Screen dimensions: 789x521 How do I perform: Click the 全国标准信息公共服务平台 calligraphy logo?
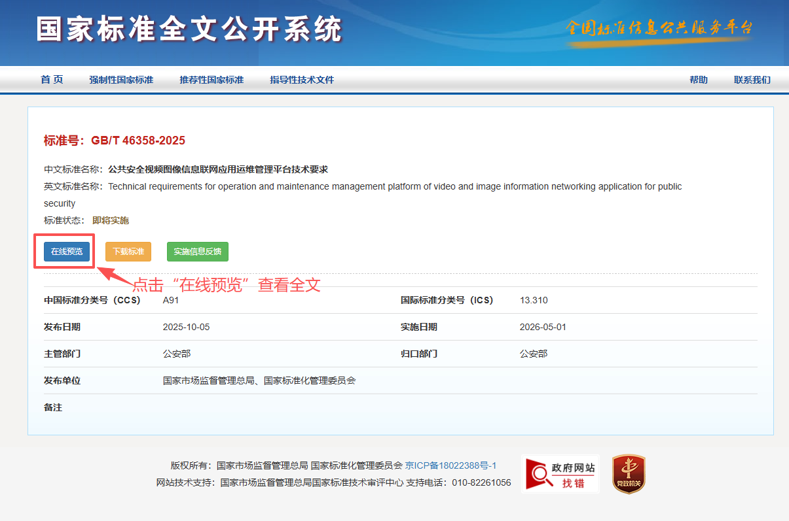[x=659, y=29]
